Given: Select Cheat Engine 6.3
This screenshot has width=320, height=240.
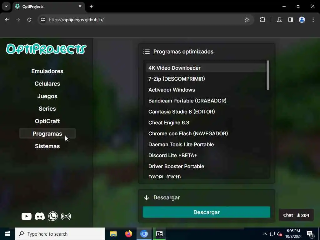Looking at the screenshot, I should tap(206, 122).
